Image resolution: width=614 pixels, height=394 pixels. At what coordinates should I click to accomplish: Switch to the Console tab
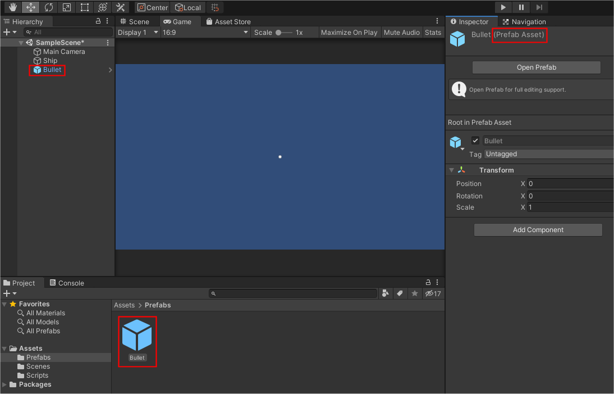(x=67, y=283)
